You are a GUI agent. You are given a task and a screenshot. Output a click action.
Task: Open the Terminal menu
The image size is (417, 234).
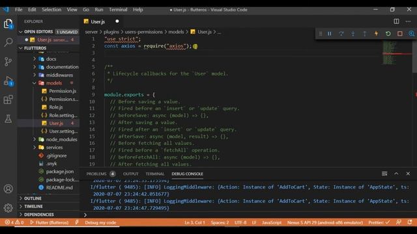118,10
